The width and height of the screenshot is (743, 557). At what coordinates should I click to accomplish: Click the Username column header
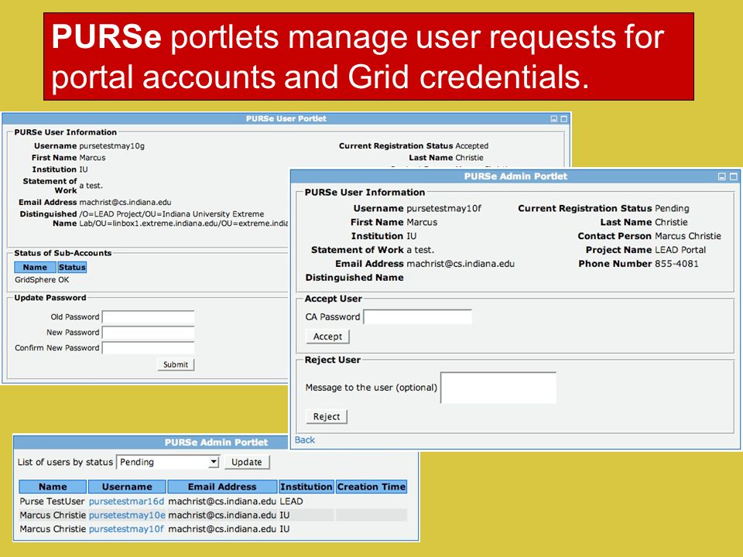click(x=127, y=487)
